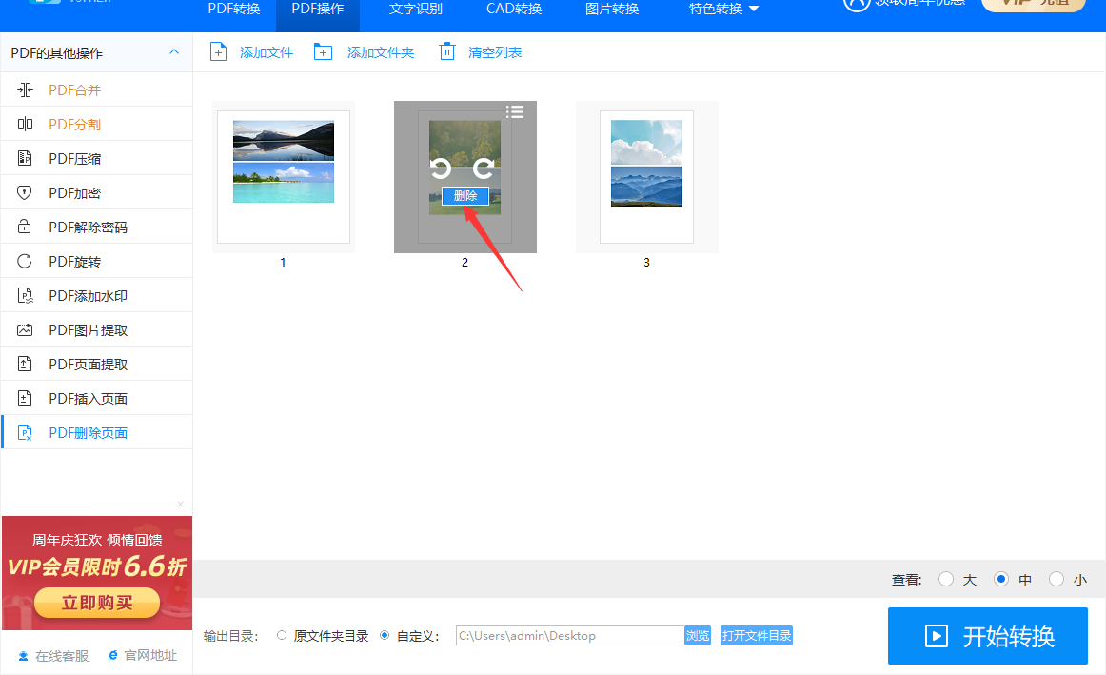The image size is (1106, 675).
Task: Click the PDF页面提取 page extract icon
Action: pyautogui.click(x=25, y=364)
